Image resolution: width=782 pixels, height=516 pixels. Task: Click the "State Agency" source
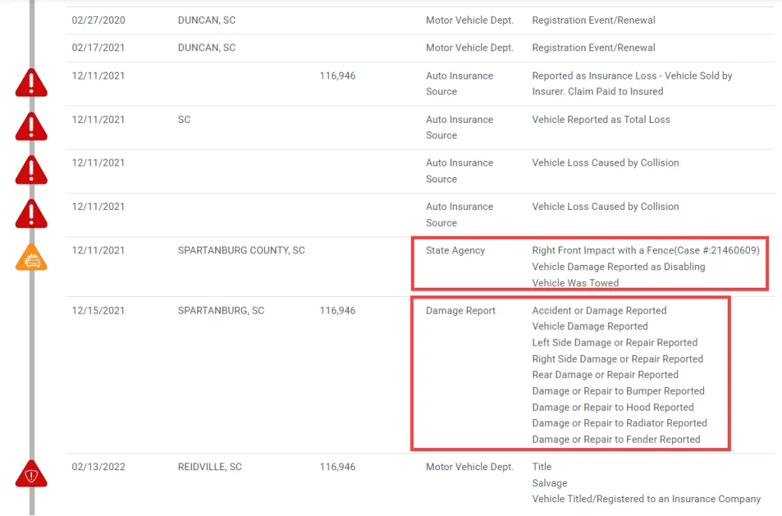coord(455,250)
